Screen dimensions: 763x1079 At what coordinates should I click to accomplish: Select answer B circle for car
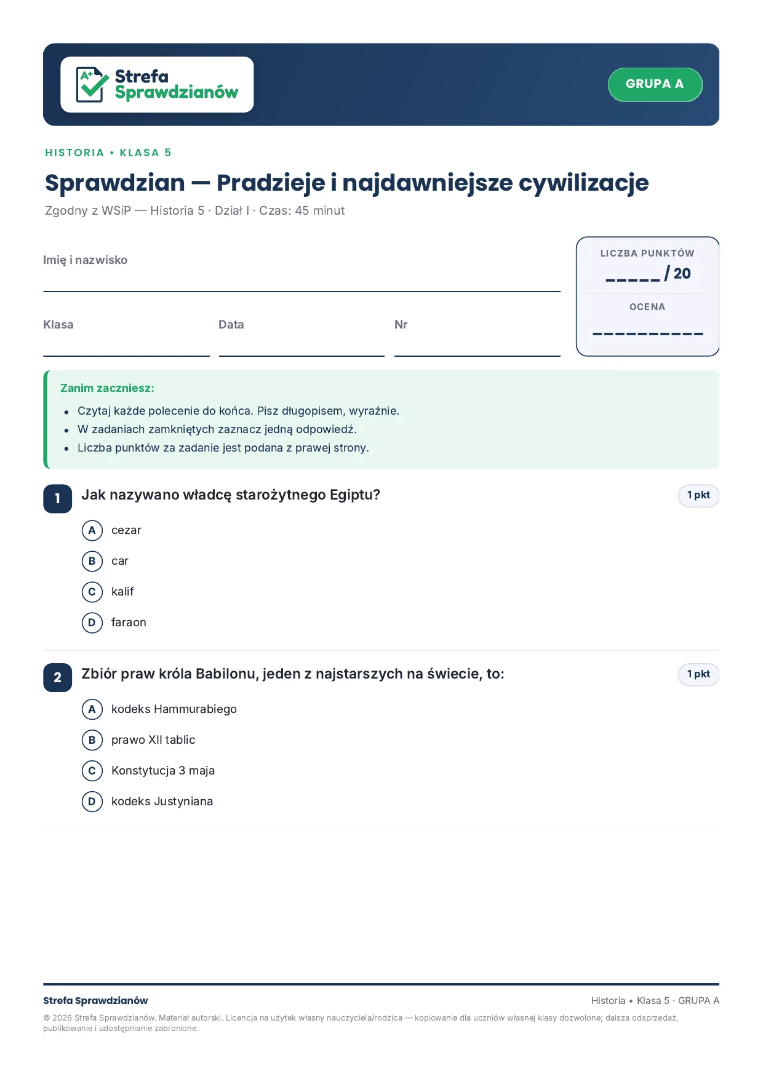click(92, 561)
